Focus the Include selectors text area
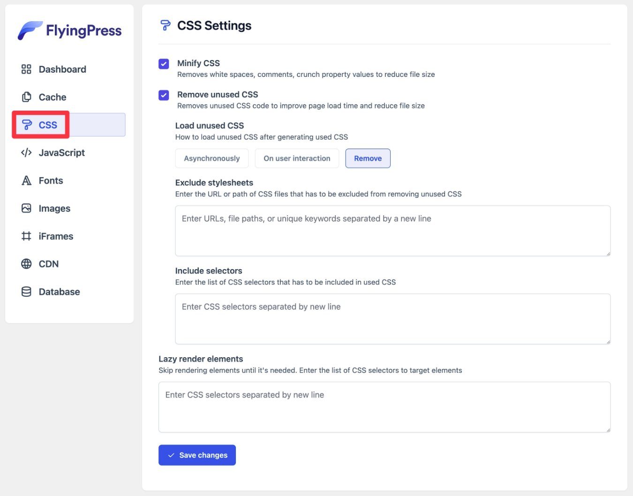 pos(393,319)
